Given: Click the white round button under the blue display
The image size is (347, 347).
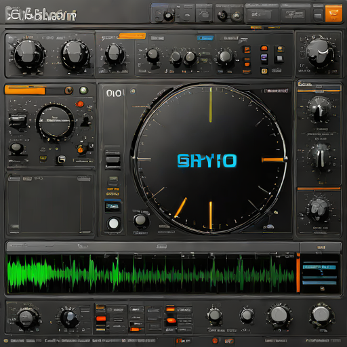Looking at the screenshot, I should (x=113, y=224).
